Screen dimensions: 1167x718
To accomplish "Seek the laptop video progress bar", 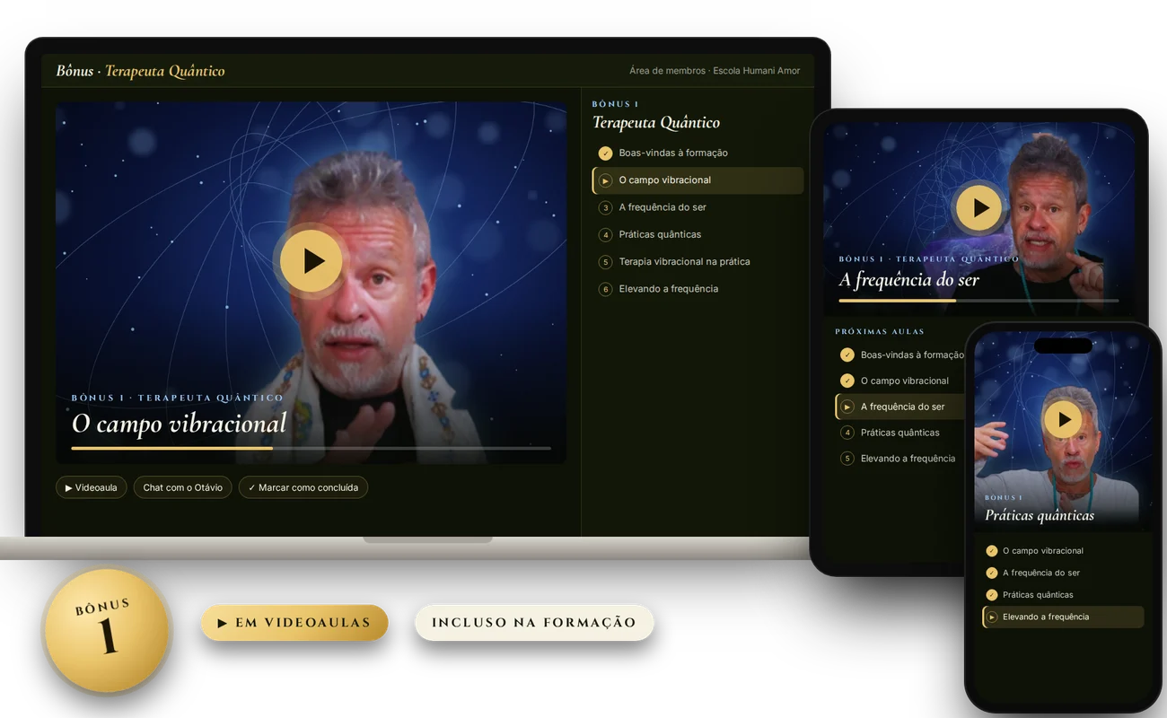I will 311,448.
